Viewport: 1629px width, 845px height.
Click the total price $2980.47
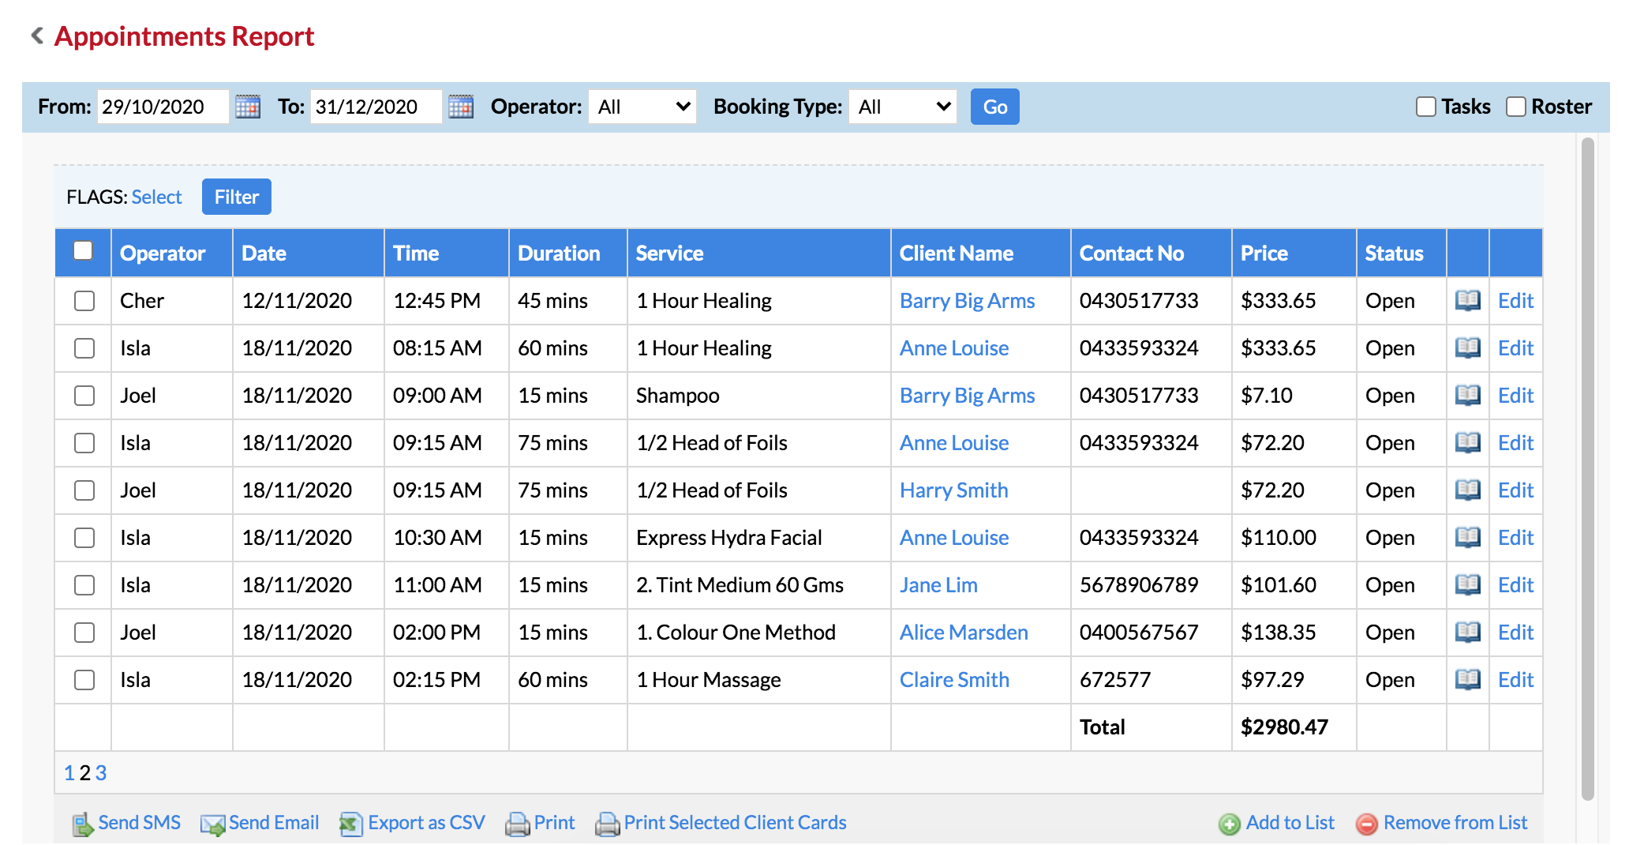pyautogui.click(x=1284, y=727)
